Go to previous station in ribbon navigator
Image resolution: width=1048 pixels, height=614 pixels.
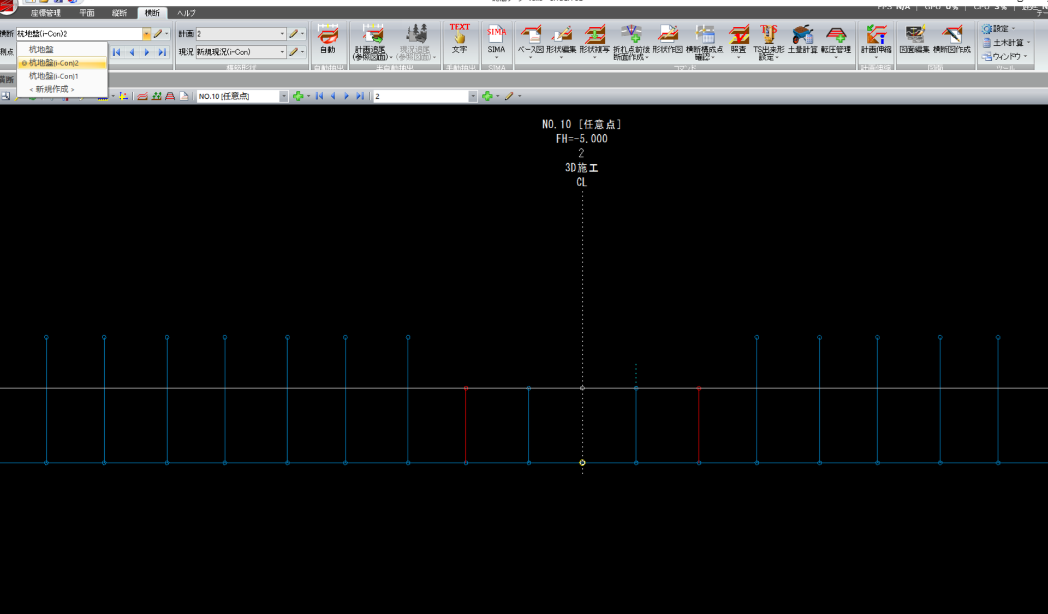(x=132, y=52)
